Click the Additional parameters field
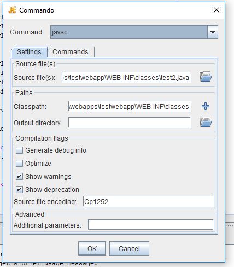This screenshot has height=267, width=234. coord(150,225)
